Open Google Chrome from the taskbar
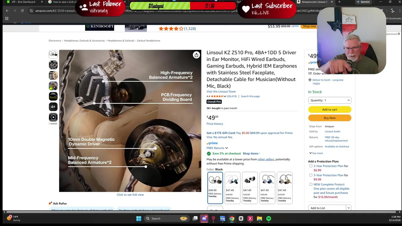 click(232, 218)
